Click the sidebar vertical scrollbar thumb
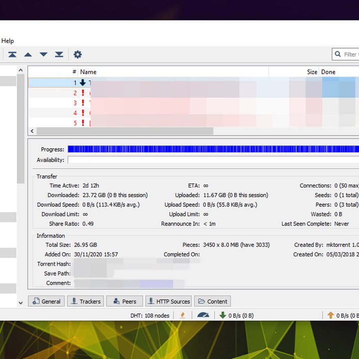The width and height of the screenshot is (359, 359). click(20, 129)
